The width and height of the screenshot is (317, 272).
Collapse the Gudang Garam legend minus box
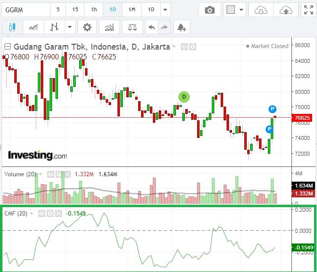click(x=7, y=47)
